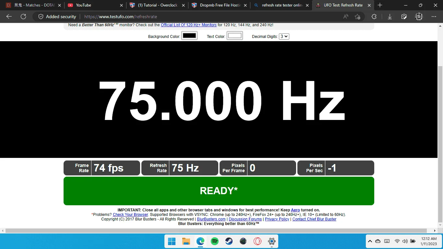This screenshot has width=443, height=249.
Task: Open Settings and more menu
Action: 434,17
